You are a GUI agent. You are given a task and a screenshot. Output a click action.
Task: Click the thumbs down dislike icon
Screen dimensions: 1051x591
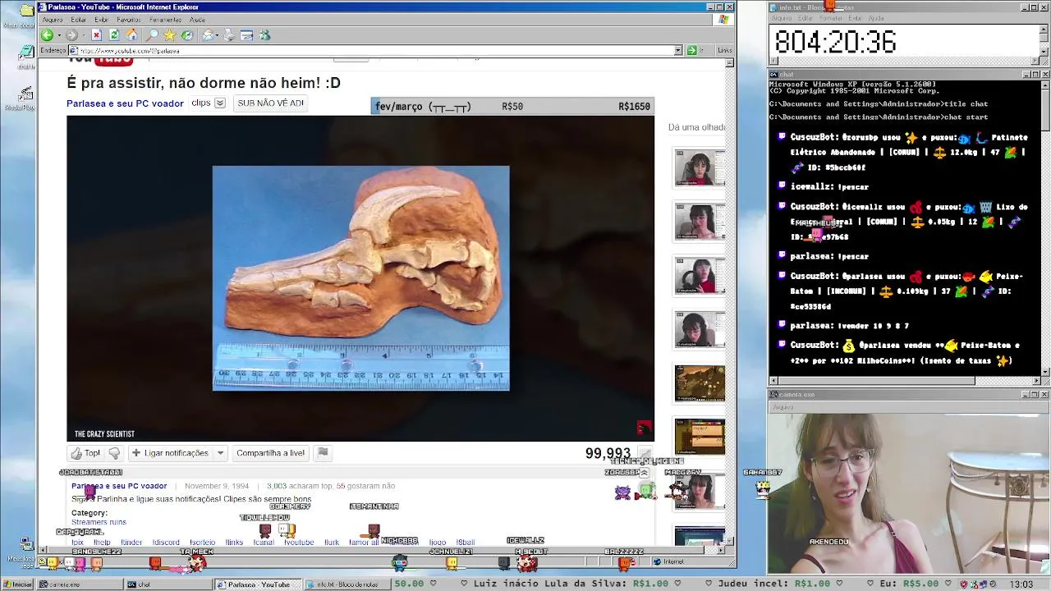click(x=114, y=453)
